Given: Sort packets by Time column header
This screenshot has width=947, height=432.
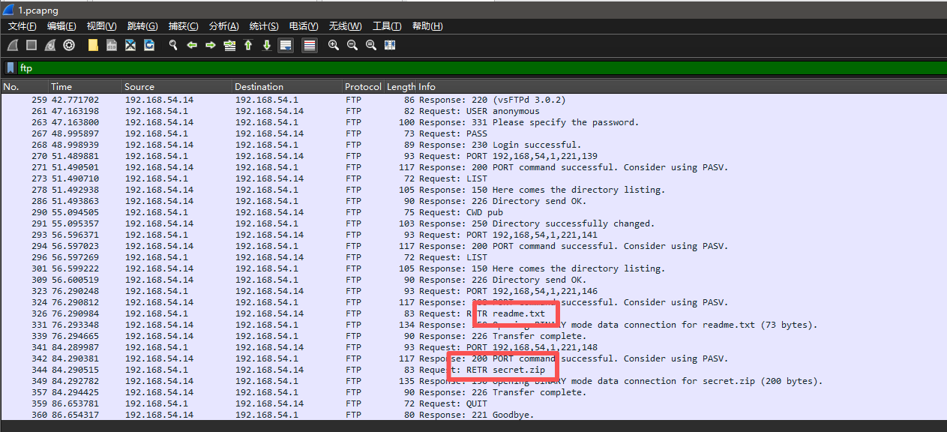Looking at the screenshot, I should (61, 87).
